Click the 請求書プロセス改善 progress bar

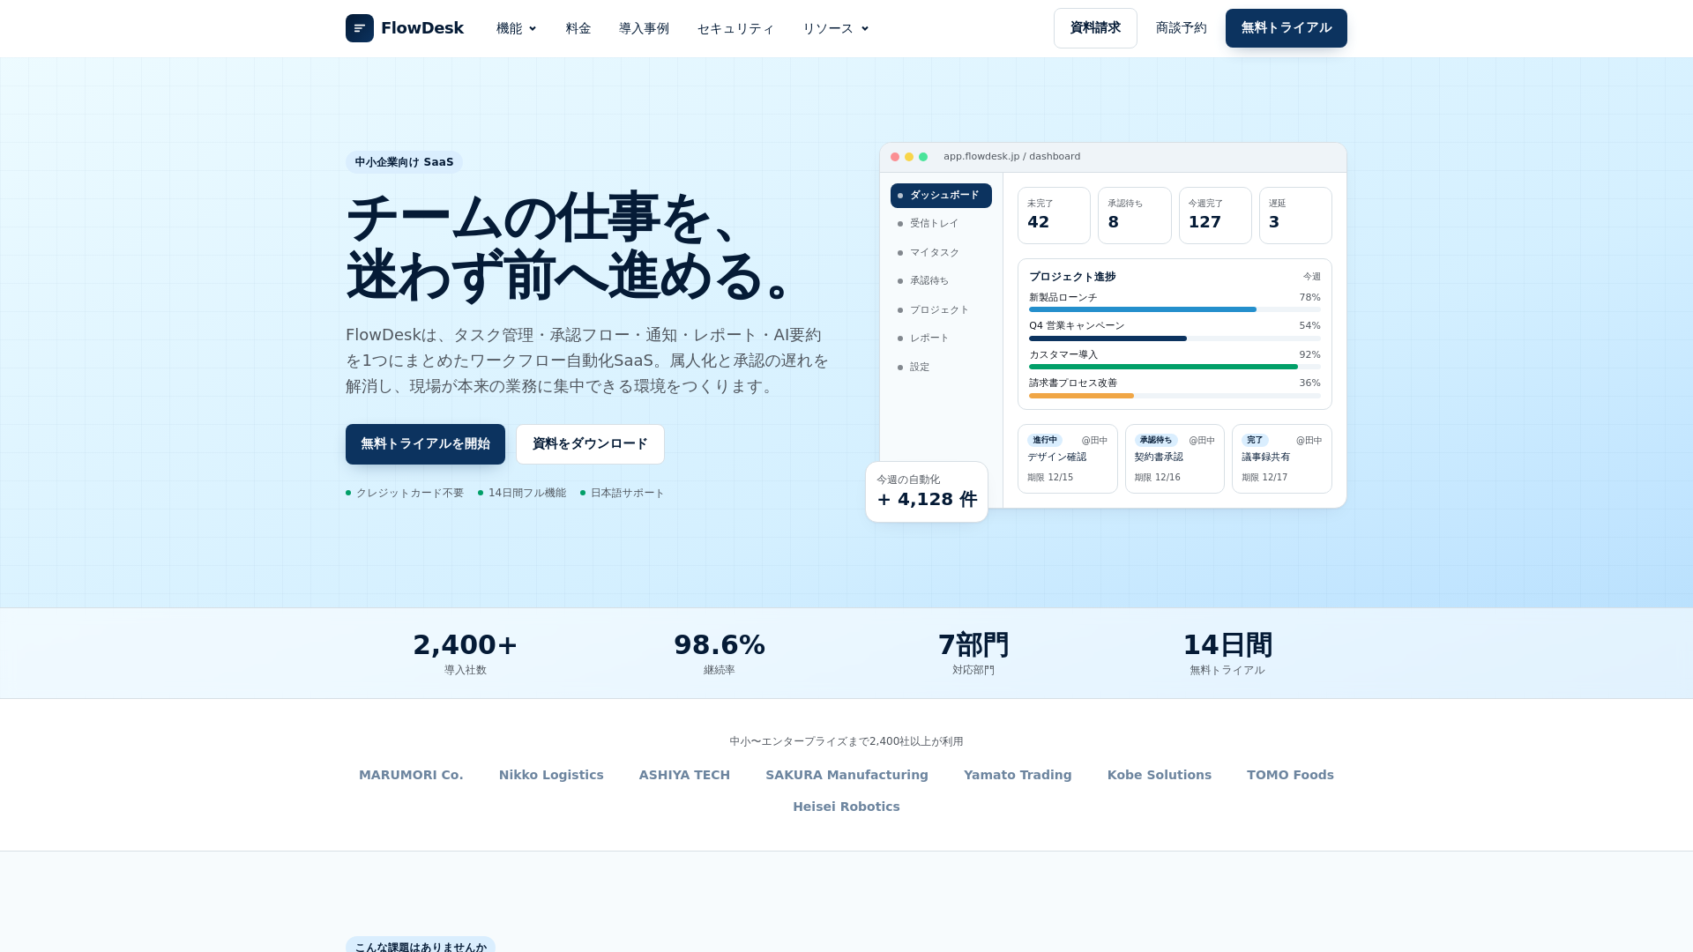click(1175, 396)
